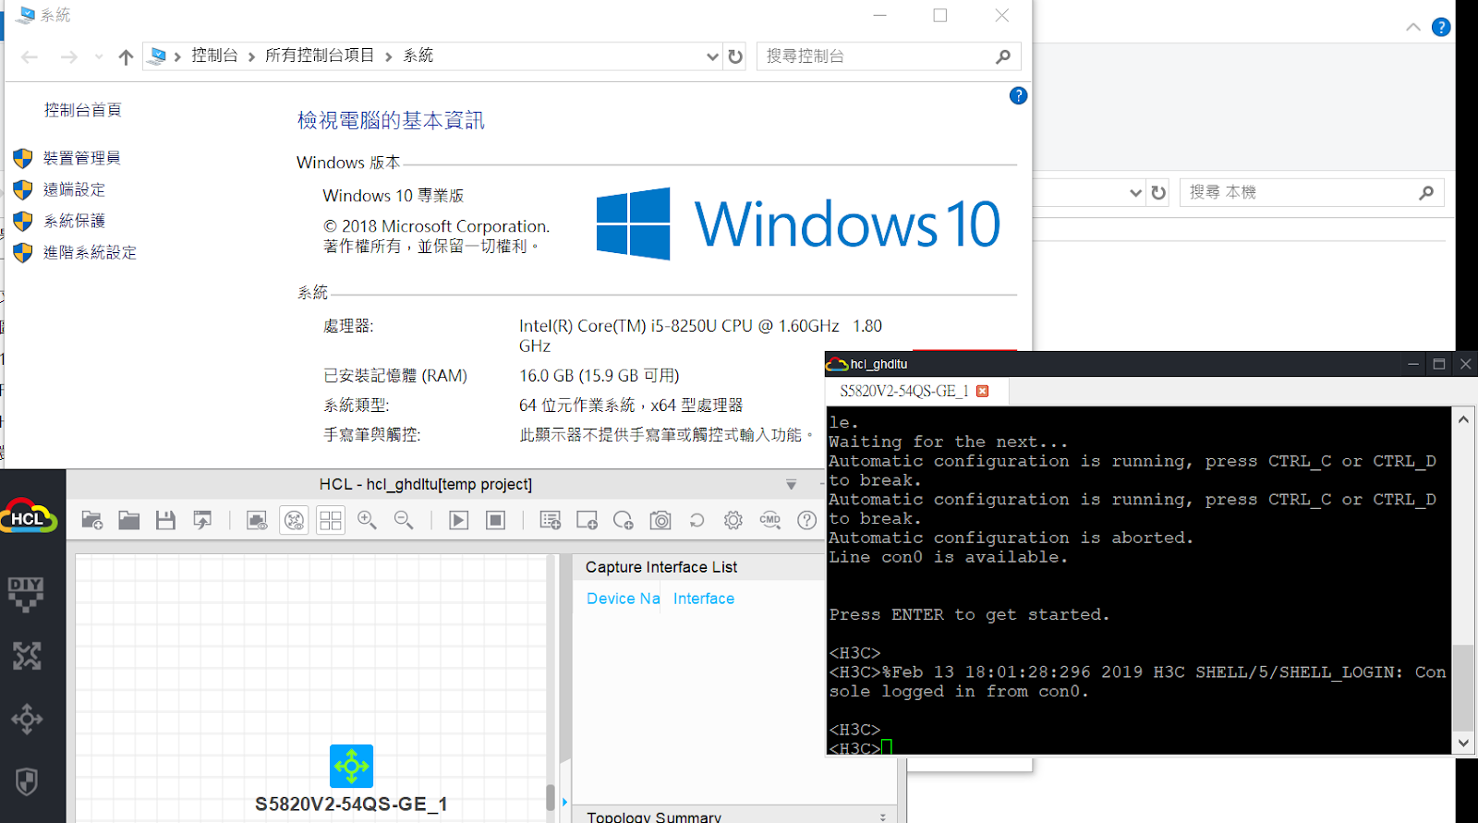Screen dimensions: 1478x823
Task: Go up one level in Control Panel
Action: pos(126,57)
